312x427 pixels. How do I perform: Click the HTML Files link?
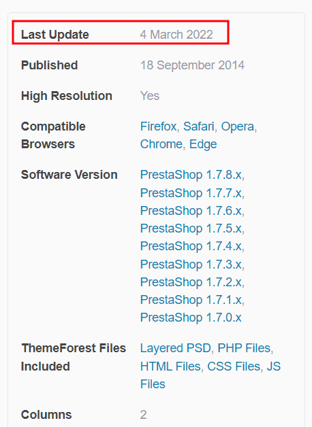170,366
